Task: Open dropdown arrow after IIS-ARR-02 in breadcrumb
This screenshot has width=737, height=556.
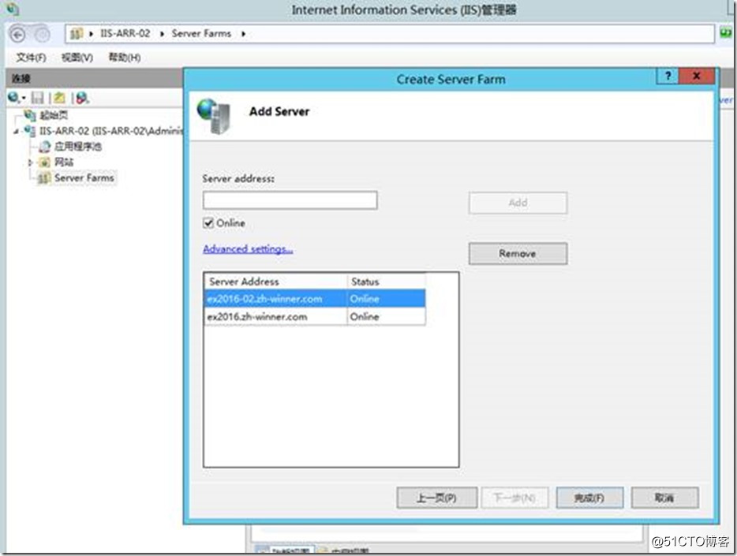Action: tap(162, 34)
